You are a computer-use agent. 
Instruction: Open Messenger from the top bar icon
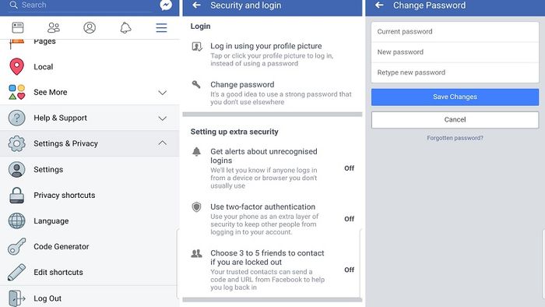(x=166, y=5)
